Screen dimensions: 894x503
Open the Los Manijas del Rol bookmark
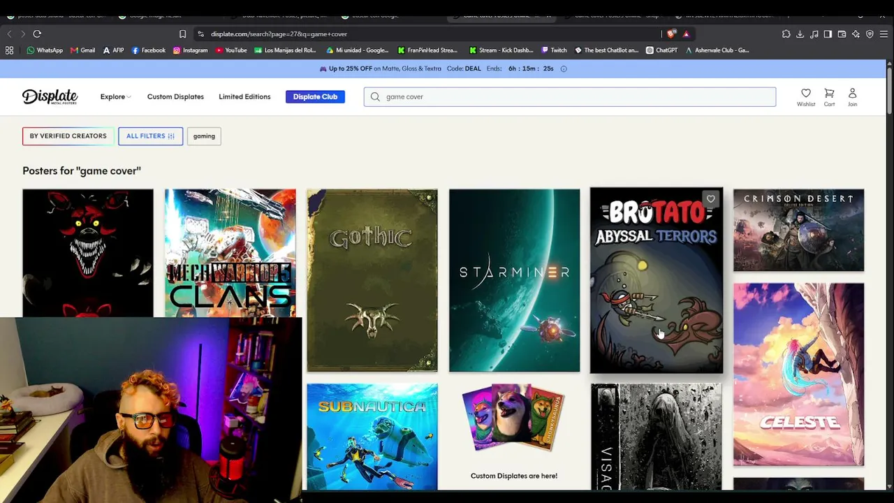point(286,50)
